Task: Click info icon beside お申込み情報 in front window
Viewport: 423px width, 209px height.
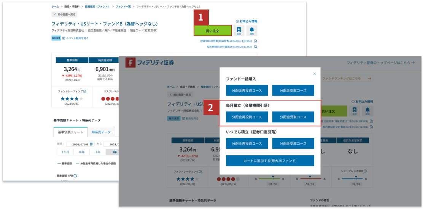Action: coord(353,102)
